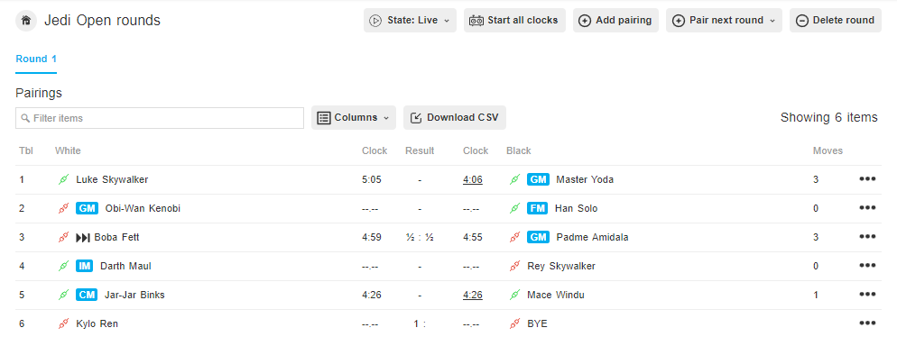Click GM badge next to Padme Amidala
The width and height of the screenshot is (897, 346).
(539, 238)
